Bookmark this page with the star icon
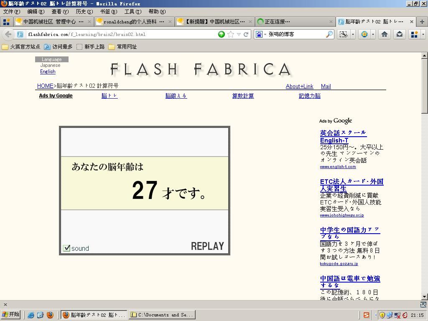 coord(231,34)
